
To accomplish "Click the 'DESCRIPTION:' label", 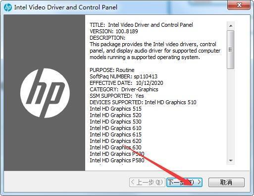I will click(x=107, y=38).
